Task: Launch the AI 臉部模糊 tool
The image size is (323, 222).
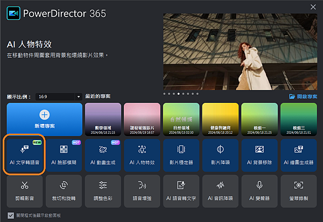Action: pyautogui.click(x=64, y=155)
